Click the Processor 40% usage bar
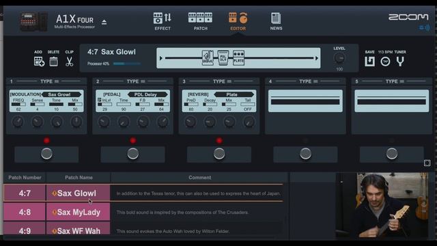Image resolution: width=437 pixels, height=246 pixels. click(x=127, y=64)
